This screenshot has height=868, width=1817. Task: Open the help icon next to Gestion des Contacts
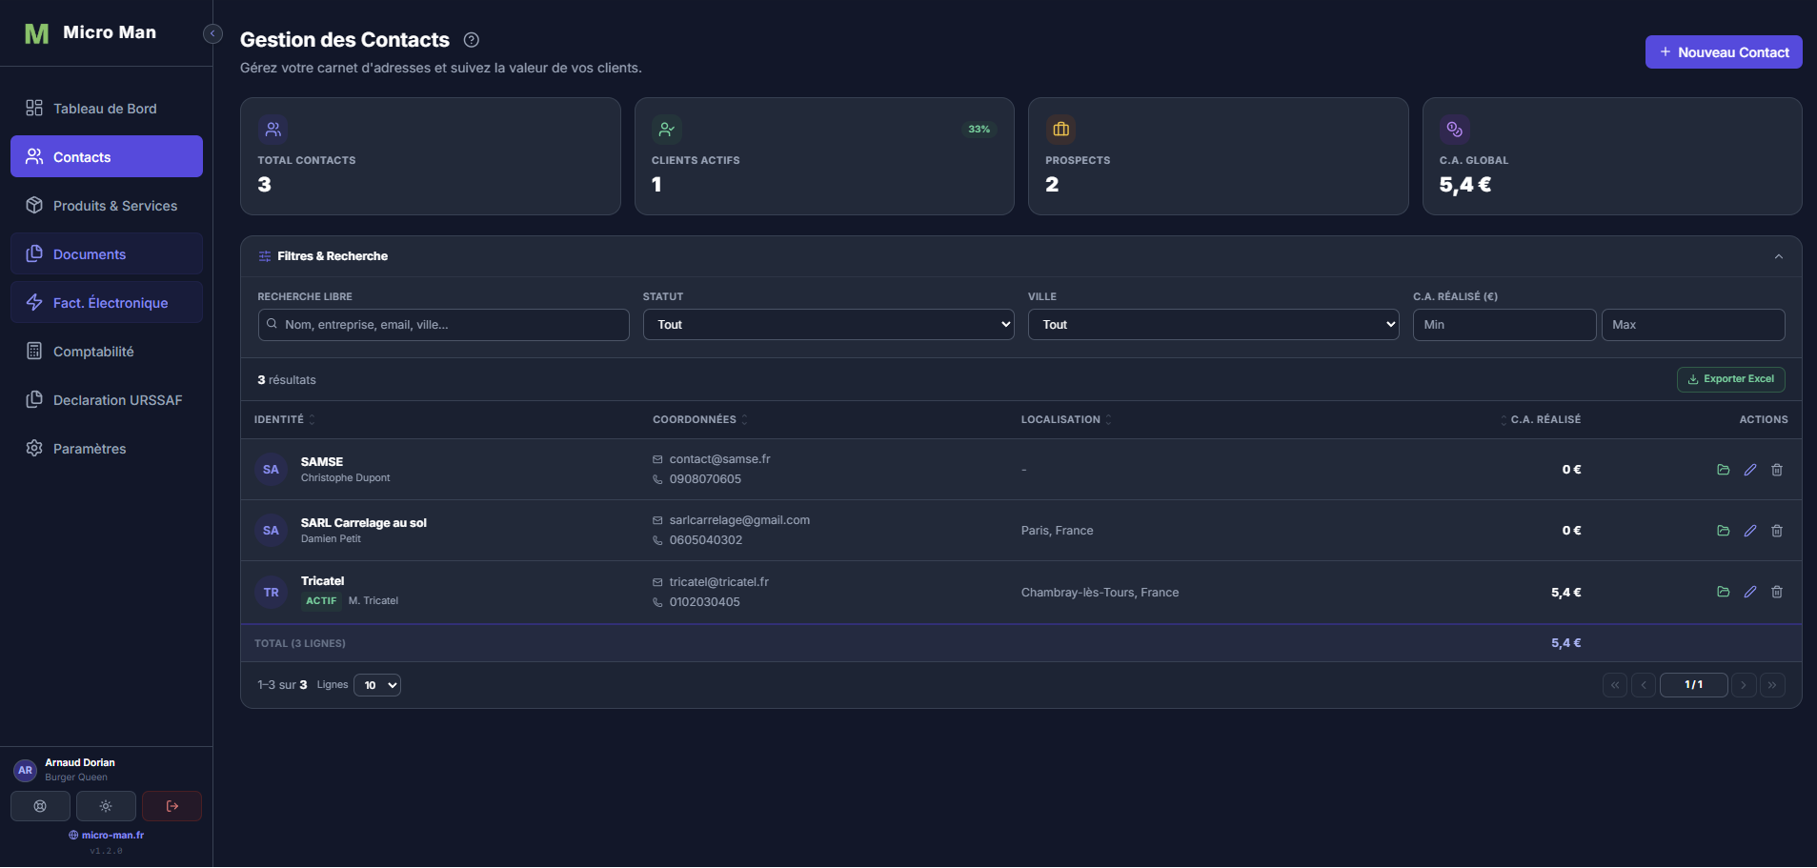click(x=471, y=40)
